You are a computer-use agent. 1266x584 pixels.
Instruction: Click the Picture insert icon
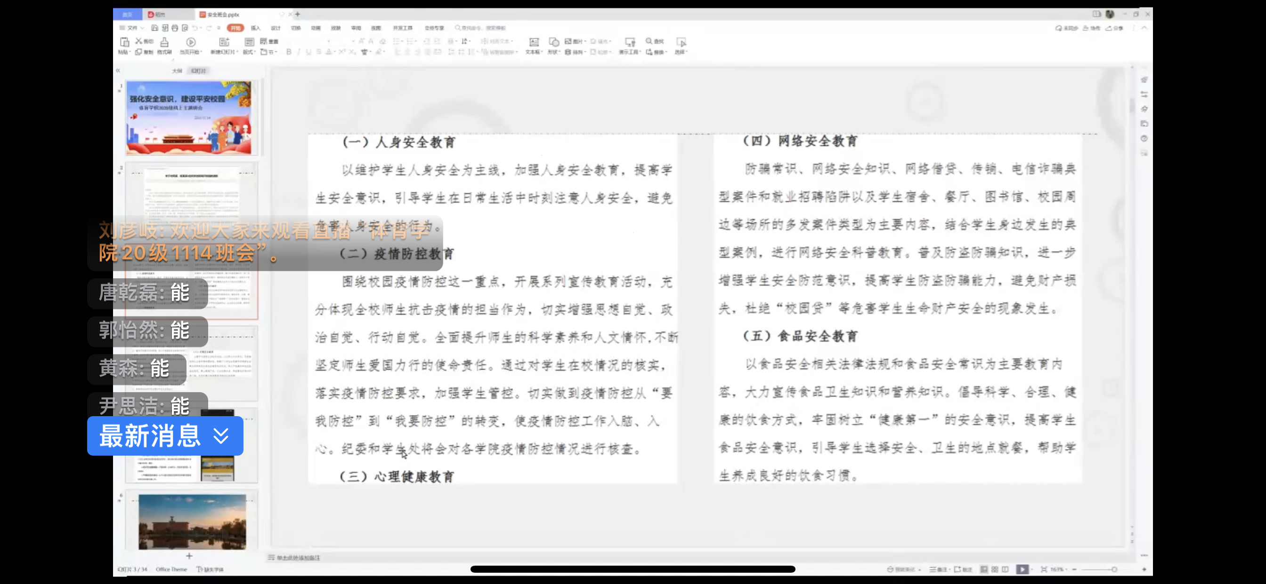(568, 41)
